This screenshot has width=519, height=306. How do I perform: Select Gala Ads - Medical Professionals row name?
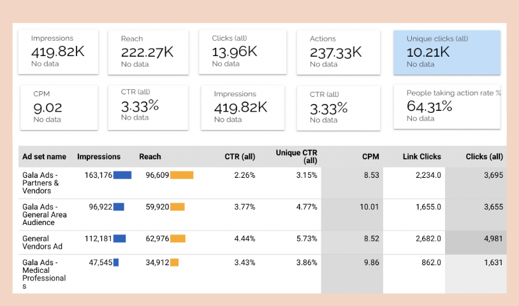[44, 274]
